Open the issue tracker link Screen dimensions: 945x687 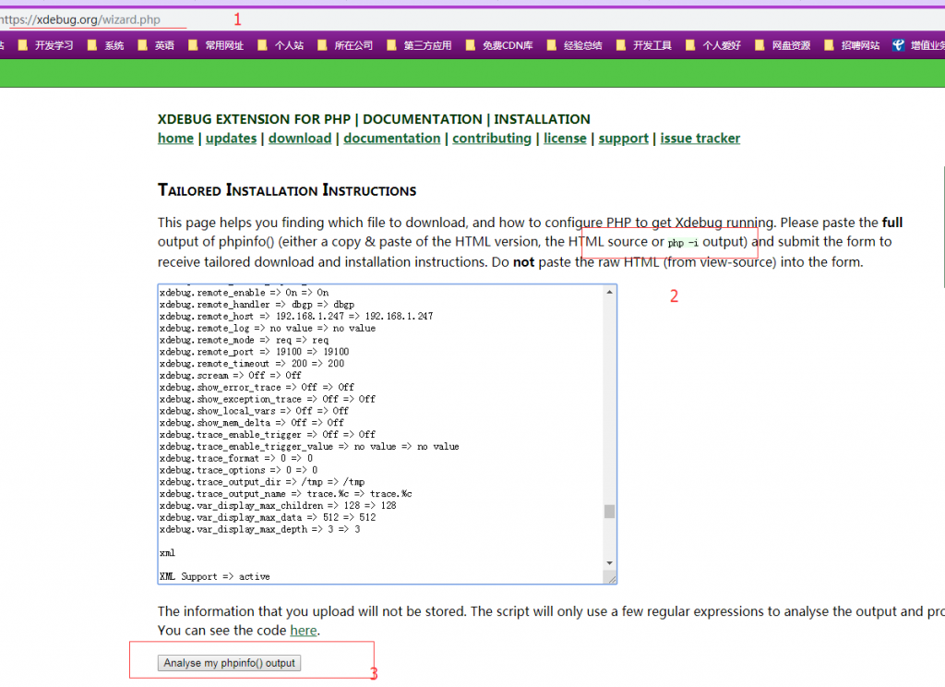pyautogui.click(x=700, y=139)
